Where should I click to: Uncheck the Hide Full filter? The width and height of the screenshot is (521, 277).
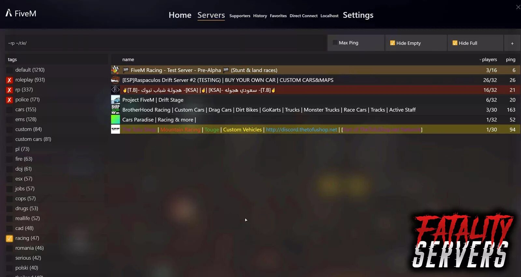[x=455, y=43]
